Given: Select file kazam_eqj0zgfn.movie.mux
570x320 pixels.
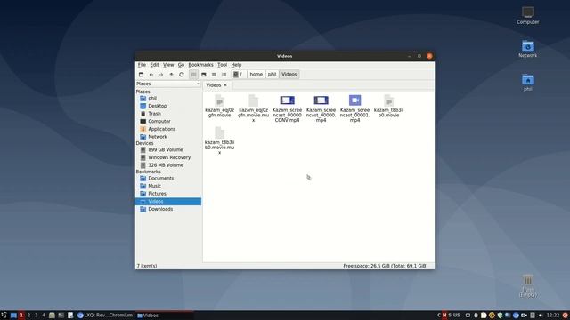Looking at the screenshot, I should (253, 108).
